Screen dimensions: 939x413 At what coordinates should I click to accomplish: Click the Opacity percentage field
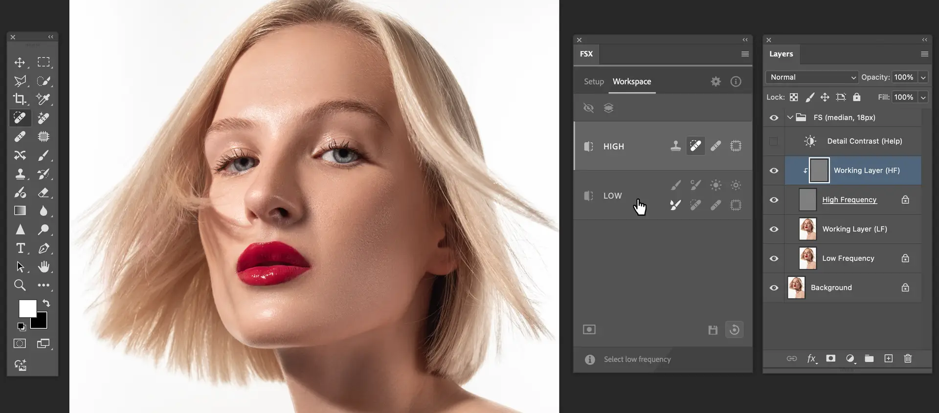pos(904,77)
